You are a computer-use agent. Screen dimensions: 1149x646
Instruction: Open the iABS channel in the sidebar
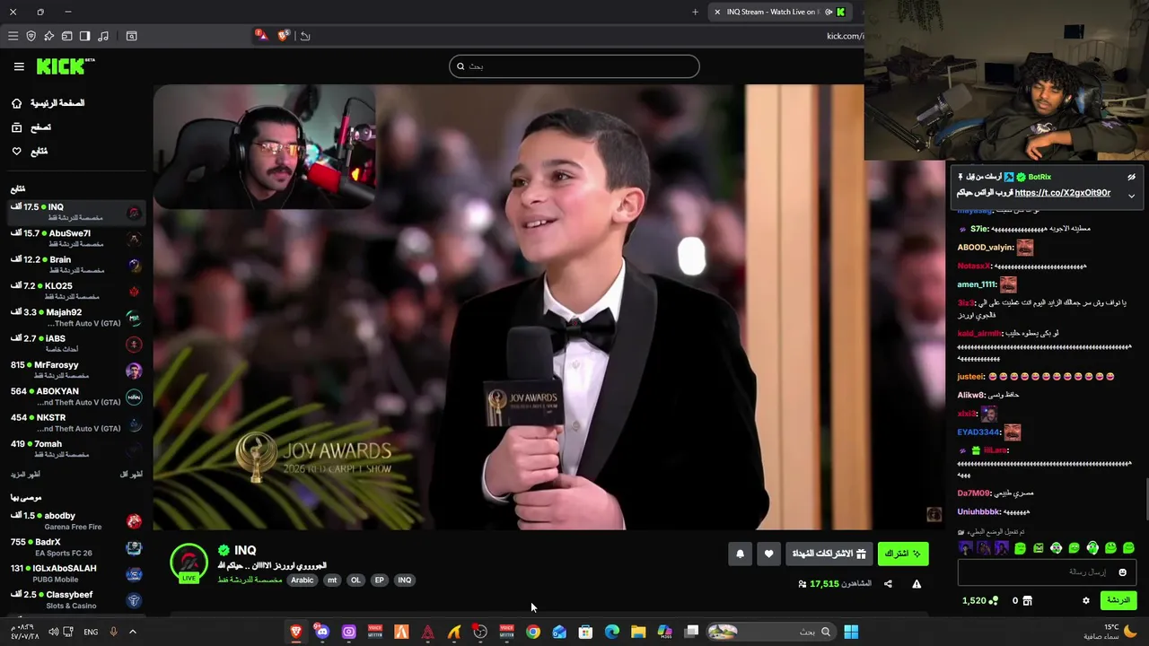coord(75,343)
